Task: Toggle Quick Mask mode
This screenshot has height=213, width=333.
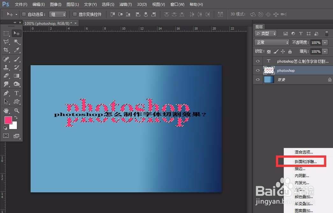Action: (6, 136)
